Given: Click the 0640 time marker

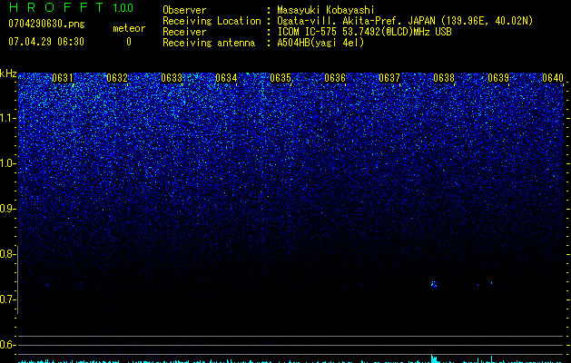Looking at the screenshot, I should pyautogui.click(x=553, y=78).
